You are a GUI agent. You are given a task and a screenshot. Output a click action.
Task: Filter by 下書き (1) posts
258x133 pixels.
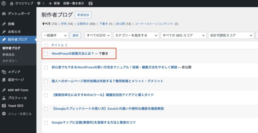[x=106, y=24]
